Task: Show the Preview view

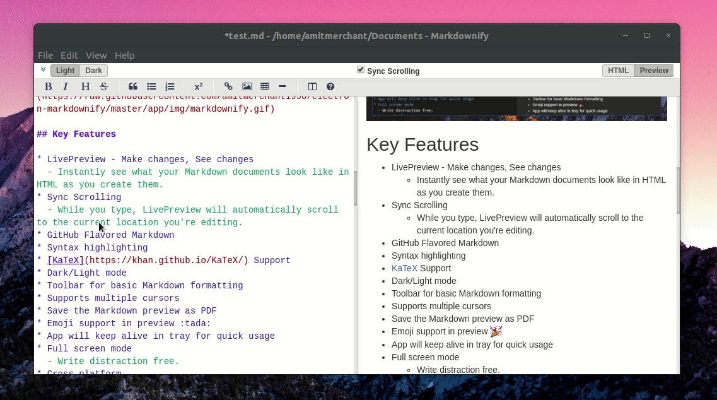Action: (x=654, y=71)
